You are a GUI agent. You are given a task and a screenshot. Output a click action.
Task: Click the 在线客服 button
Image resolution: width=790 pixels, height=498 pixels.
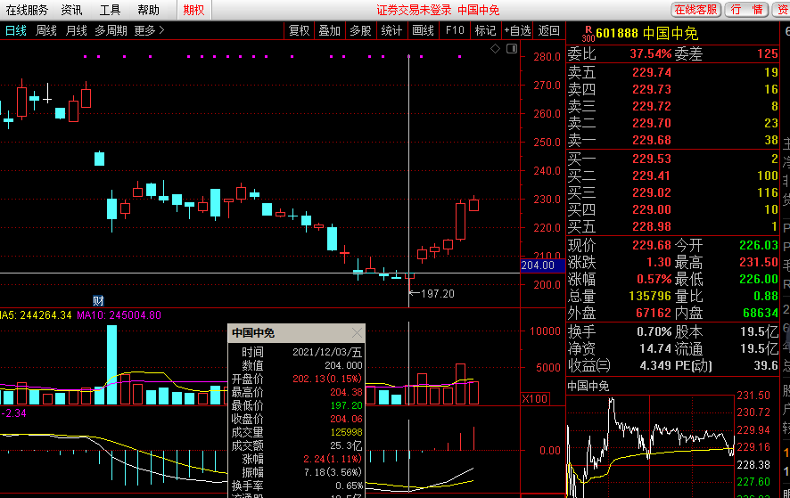click(x=695, y=9)
